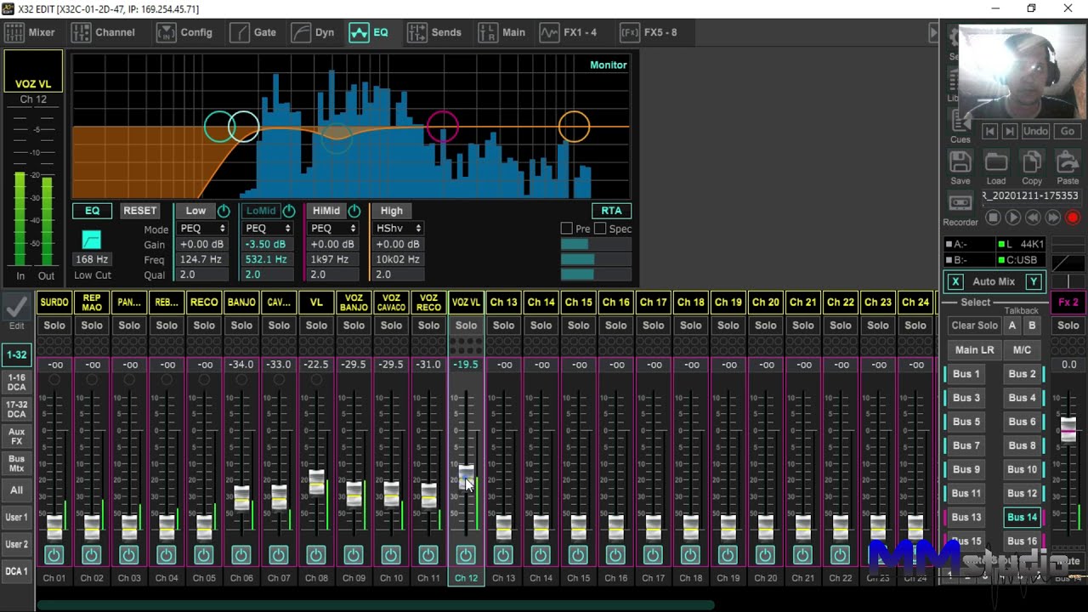Screen dimensions: 1088x612
Task: Toggle the EQ on/off button
Action: (92, 211)
